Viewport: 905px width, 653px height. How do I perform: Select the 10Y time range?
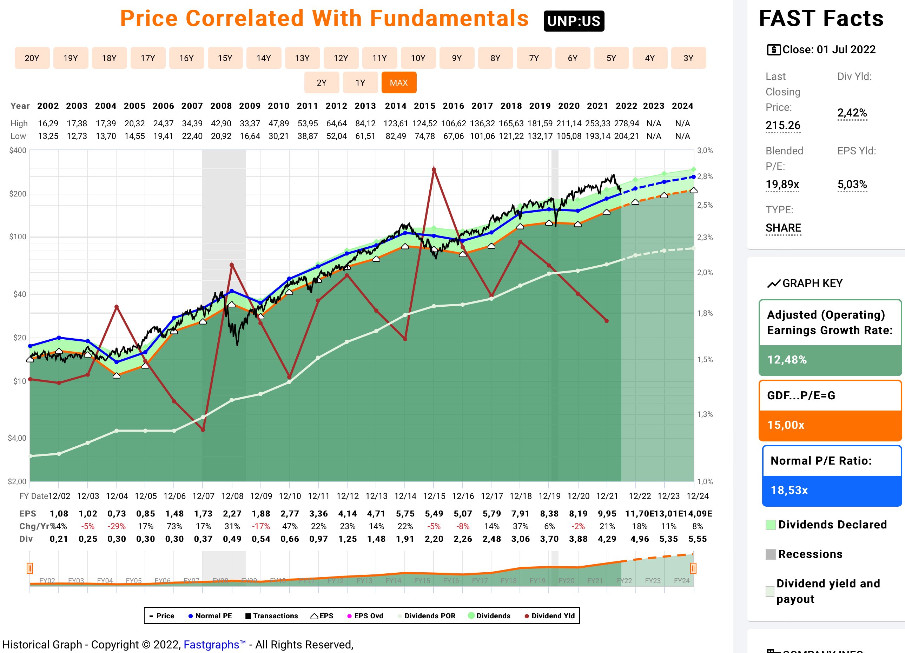point(418,58)
